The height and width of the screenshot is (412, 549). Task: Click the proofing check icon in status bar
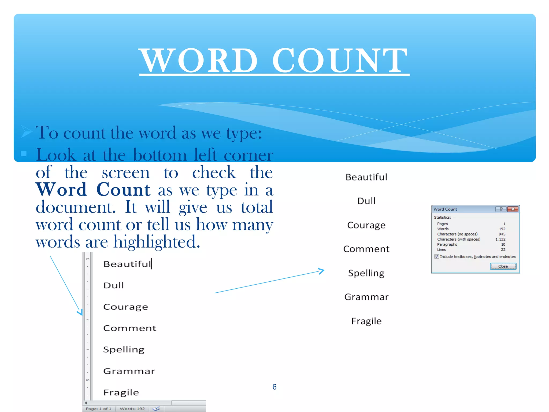[156, 409]
